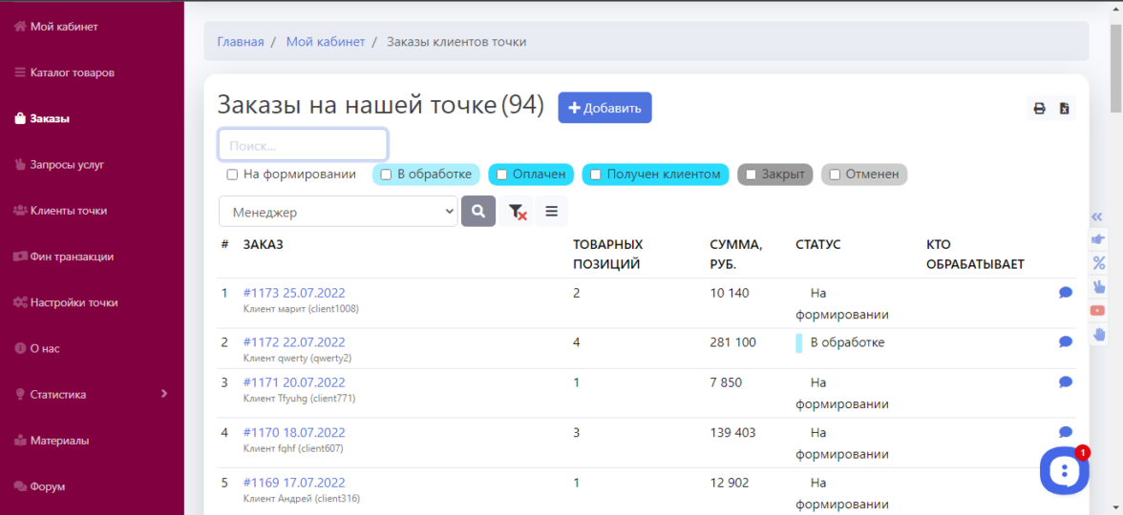This screenshot has width=1123, height=515.
Task: Click the YouTube icon in side panel
Action: pos(1098,310)
